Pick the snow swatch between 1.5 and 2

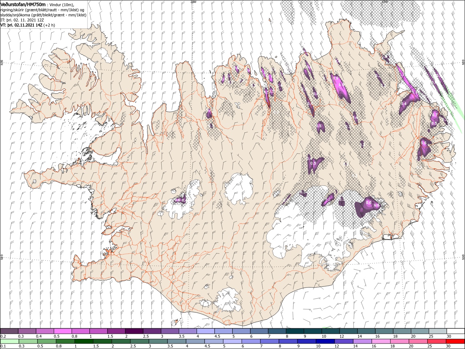pos(116,331)
